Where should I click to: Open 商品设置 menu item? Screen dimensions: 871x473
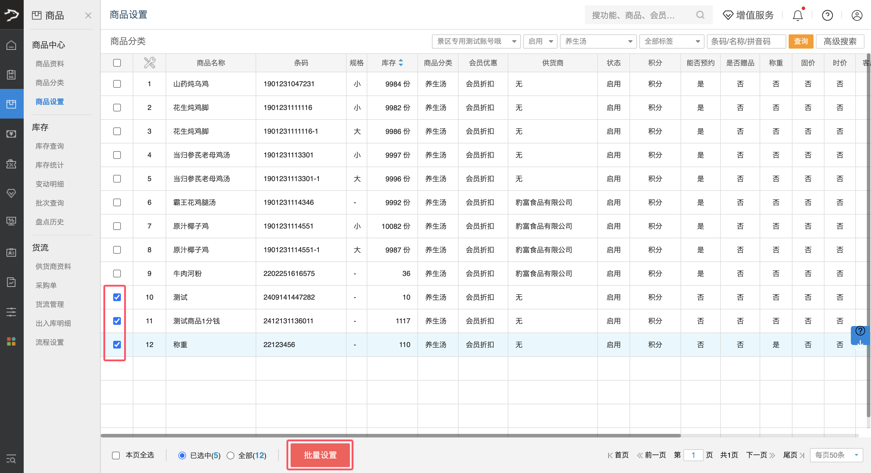[50, 101]
